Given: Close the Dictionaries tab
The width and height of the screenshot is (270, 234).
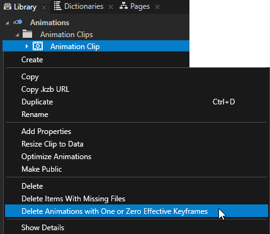Looking at the screenshot, I should [x=111, y=8].
